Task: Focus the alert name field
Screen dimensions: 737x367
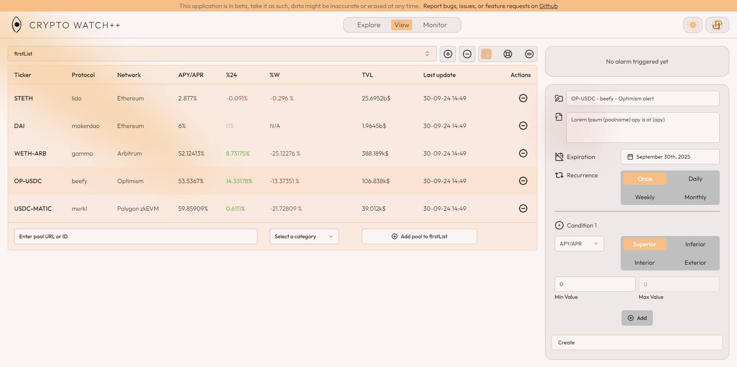Action: (x=643, y=98)
